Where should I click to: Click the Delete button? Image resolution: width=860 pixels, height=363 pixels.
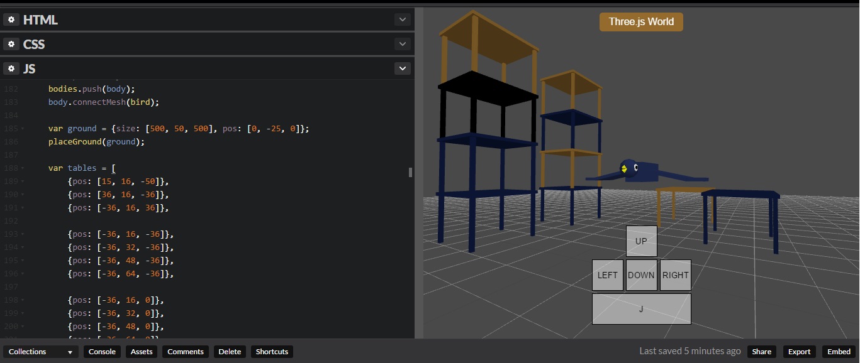230,352
